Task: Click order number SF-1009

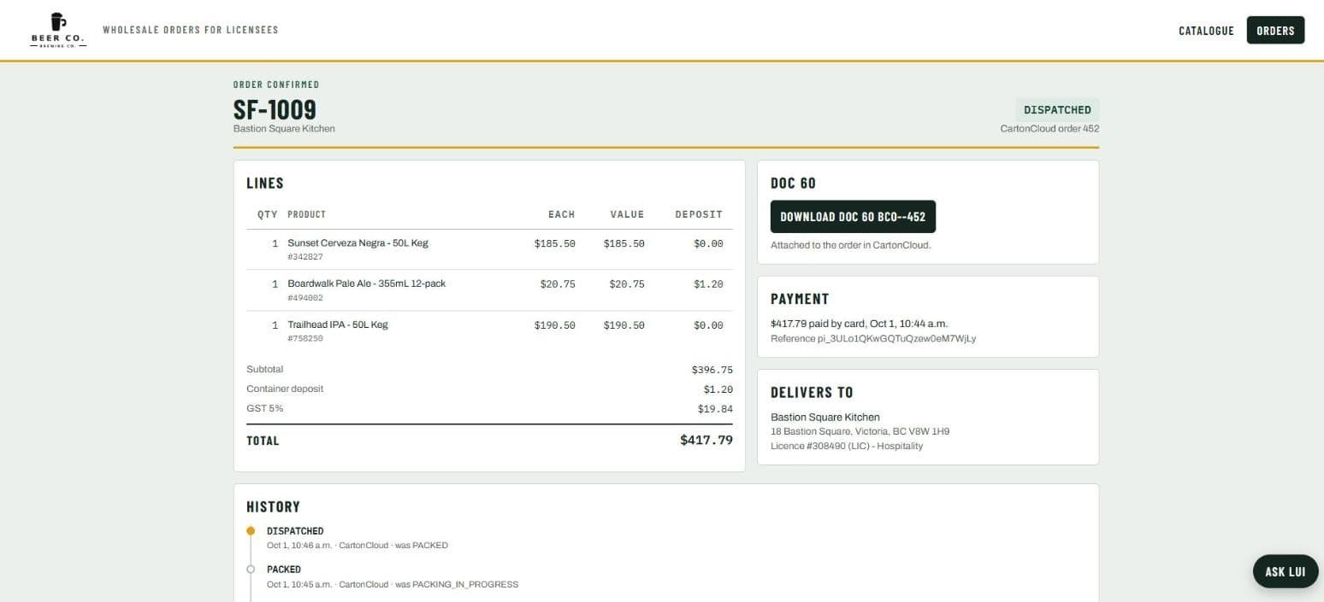Action: pos(275,109)
